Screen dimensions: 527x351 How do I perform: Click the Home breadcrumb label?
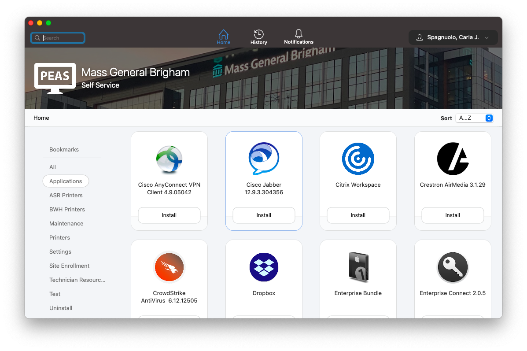[x=41, y=118]
